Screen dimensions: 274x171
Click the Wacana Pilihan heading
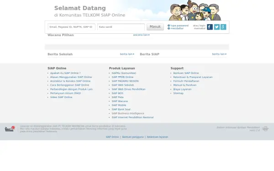(x=61, y=35)
